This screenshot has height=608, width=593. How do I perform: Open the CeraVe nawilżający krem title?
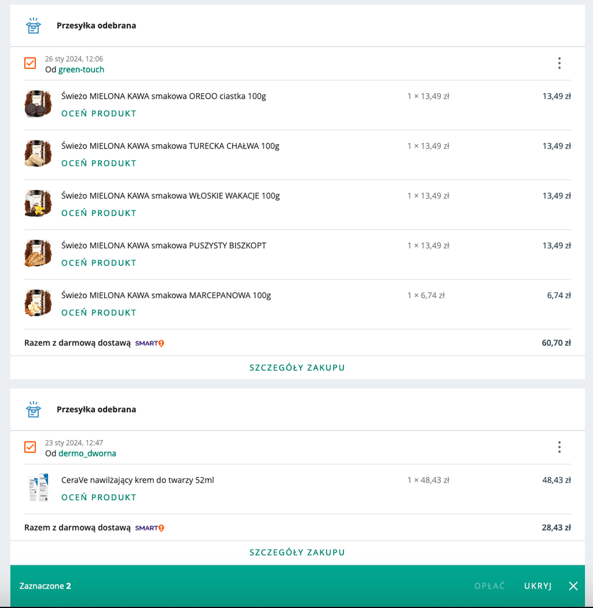tap(138, 480)
